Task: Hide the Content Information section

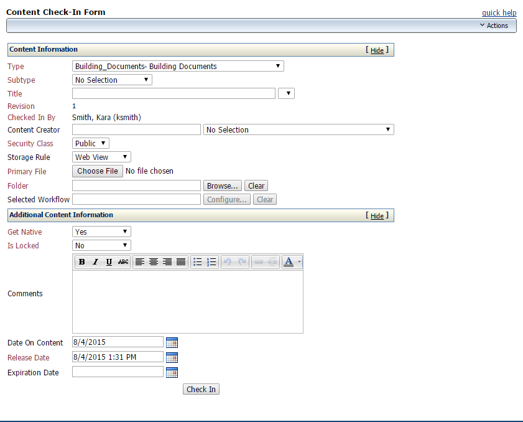Action: click(377, 49)
